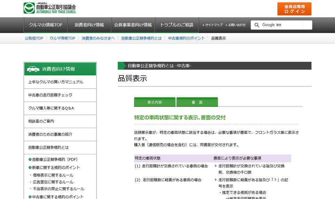The image size is (335, 199).
Task: Open 上手なクルマの買い方マニュアル in sidebar
Action: click(x=60, y=82)
